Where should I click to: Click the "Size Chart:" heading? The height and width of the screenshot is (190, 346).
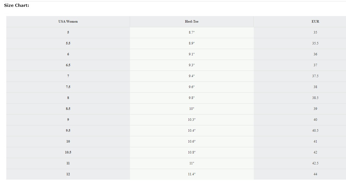(17, 5)
